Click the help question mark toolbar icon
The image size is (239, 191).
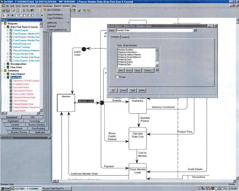(x=17, y=10)
